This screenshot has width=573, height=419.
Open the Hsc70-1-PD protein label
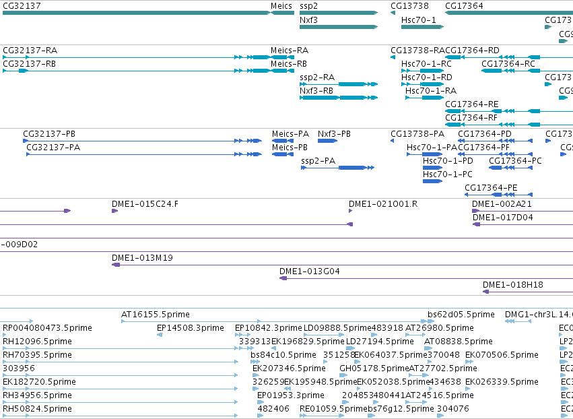pyautogui.click(x=448, y=161)
